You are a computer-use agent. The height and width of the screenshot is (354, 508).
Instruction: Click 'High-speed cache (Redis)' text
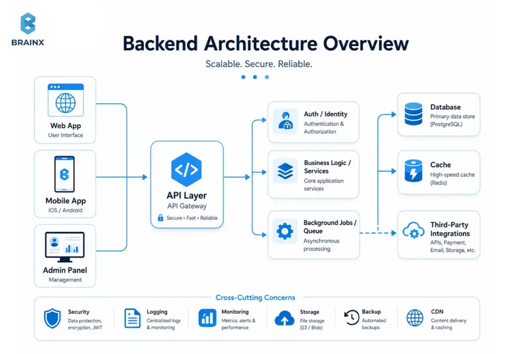click(452, 178)
